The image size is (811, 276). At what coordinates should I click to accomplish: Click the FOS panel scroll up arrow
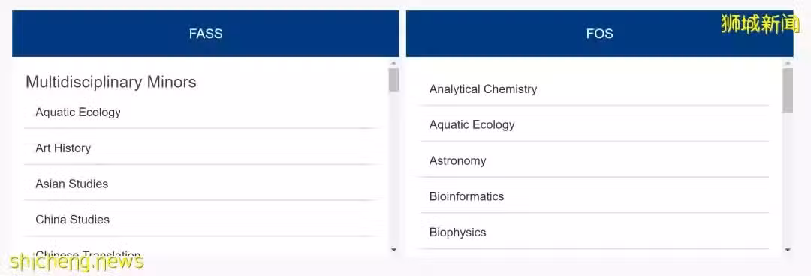click(788, 64)
